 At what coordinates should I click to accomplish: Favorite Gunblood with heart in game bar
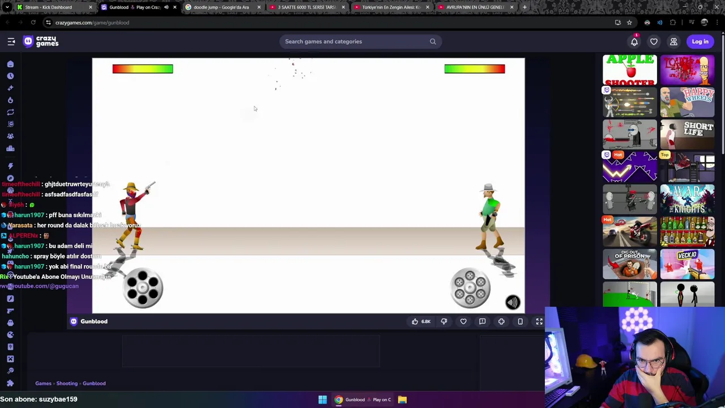coord(463,321)
